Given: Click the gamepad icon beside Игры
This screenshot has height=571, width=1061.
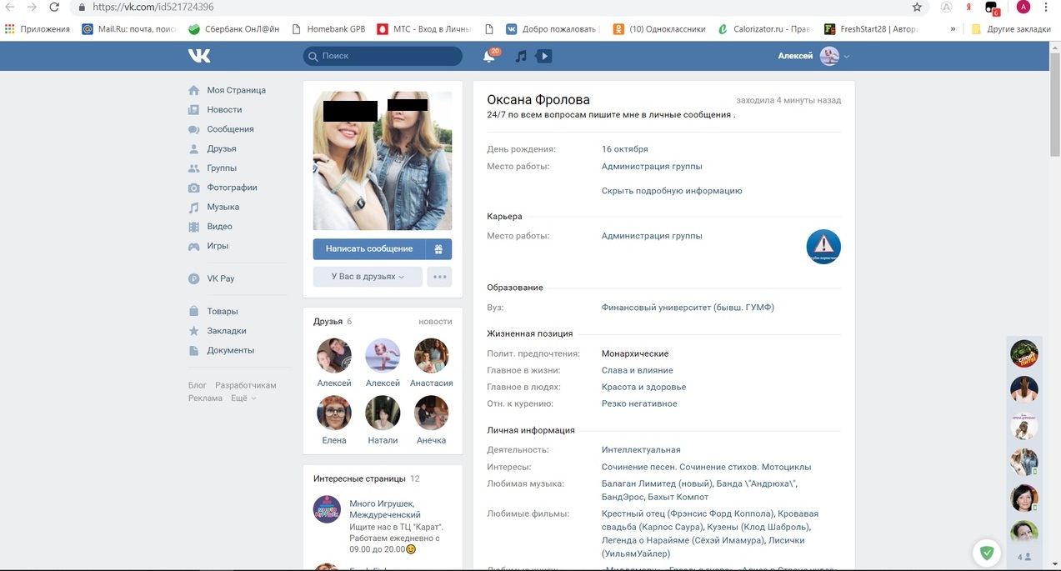Looking at the screenshot, I should point(193,246).
